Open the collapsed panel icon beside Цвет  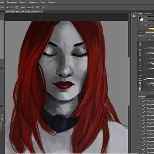134,15
